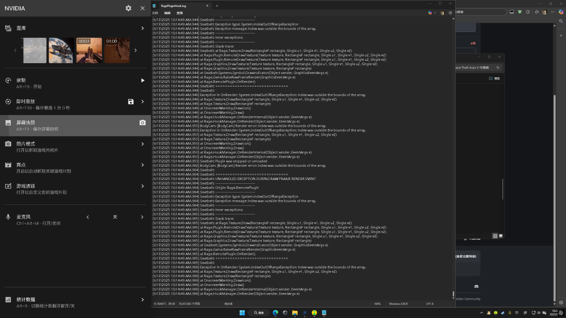Screen dimensions: 566x318
Task: Take a screenshot with the camera icon
Action: coord(142,122)
